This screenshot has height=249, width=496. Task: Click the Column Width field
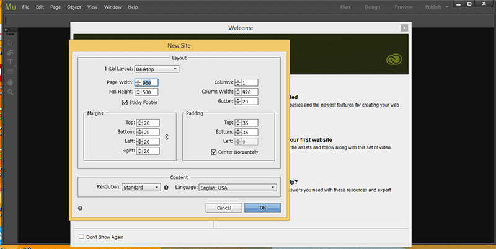[250, 92]
